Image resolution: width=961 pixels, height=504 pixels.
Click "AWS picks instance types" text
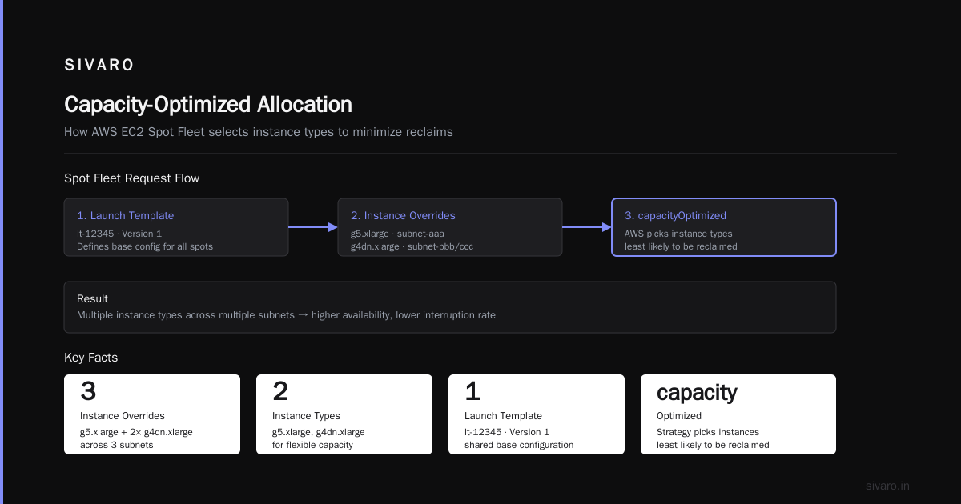[x=678, y=234]
